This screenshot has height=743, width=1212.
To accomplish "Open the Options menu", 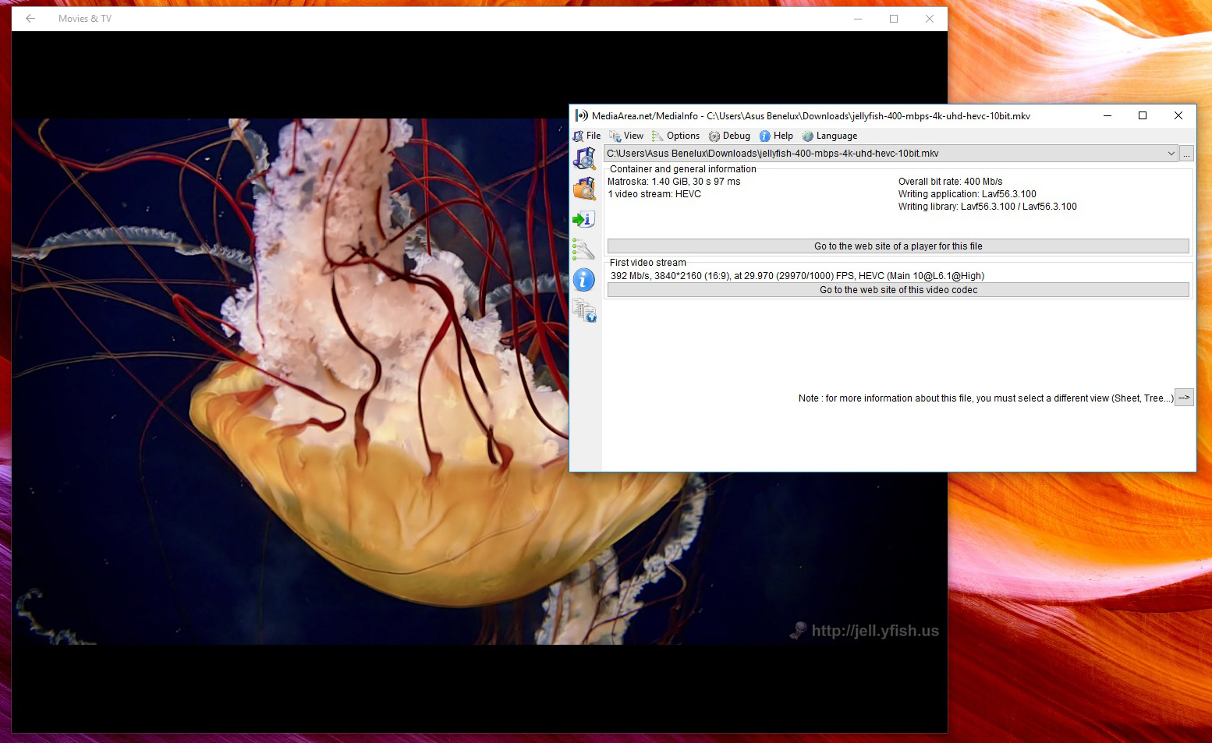I will tap(675, 136).
